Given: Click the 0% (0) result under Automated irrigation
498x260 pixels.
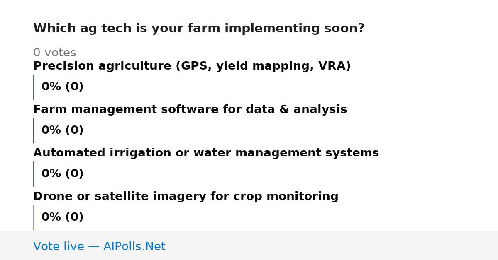Looking at the screenshot, I should pyautogui.click(x=62, y=174).
